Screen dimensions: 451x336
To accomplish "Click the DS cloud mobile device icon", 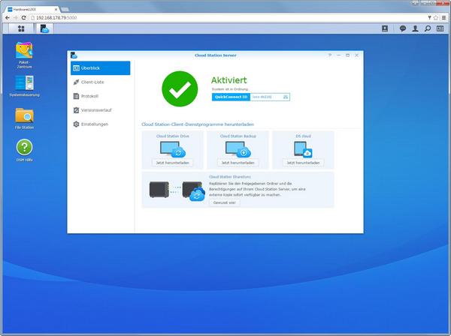I will point(303,149).
